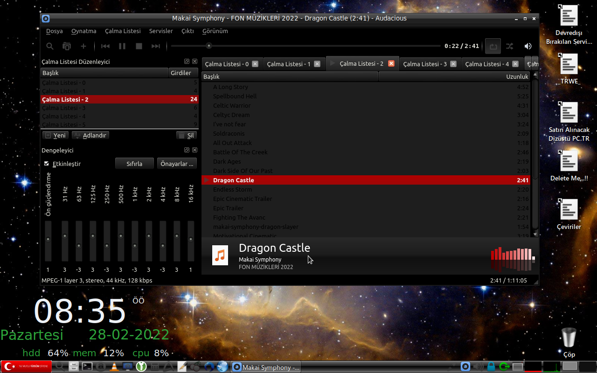Image resolution: width=597 pixels, height=373 pixels.
Task: Select the track Endless Storm
Action: 366,189
